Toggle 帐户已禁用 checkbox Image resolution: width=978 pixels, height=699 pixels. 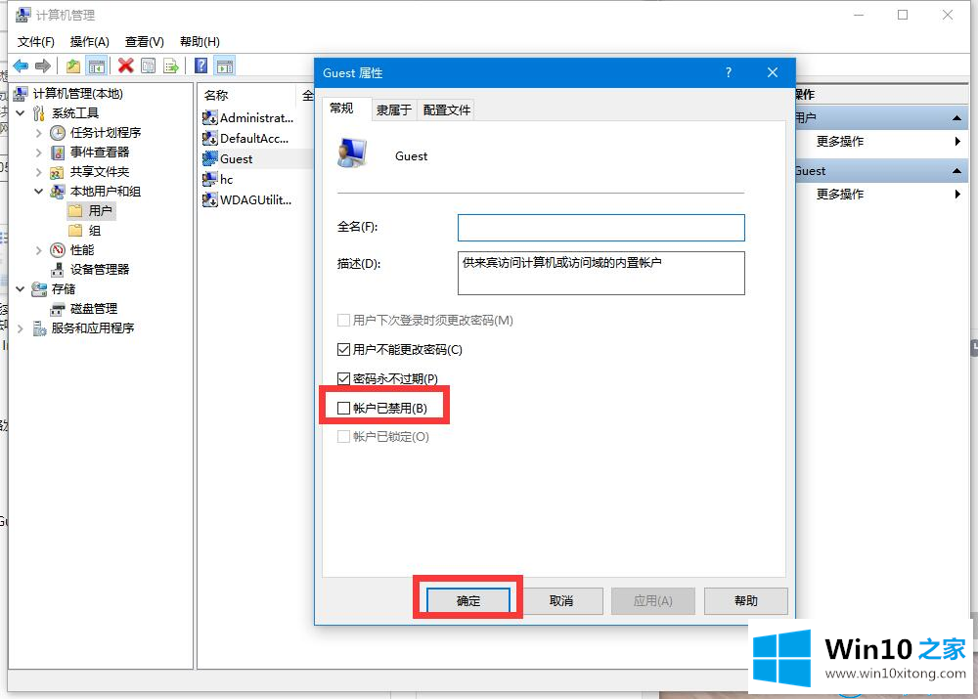tap(343, 408)
